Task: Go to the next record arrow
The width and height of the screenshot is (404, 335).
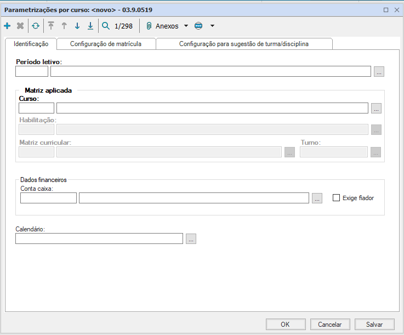Action: pos(77,26)
